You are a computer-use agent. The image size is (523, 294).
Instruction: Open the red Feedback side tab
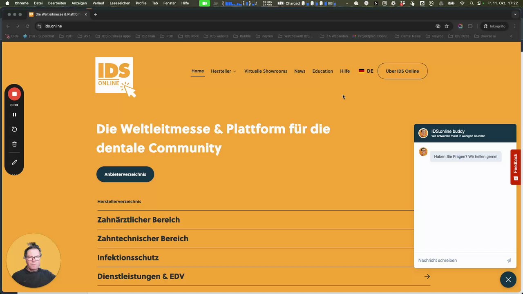click(x=516, y=167)
